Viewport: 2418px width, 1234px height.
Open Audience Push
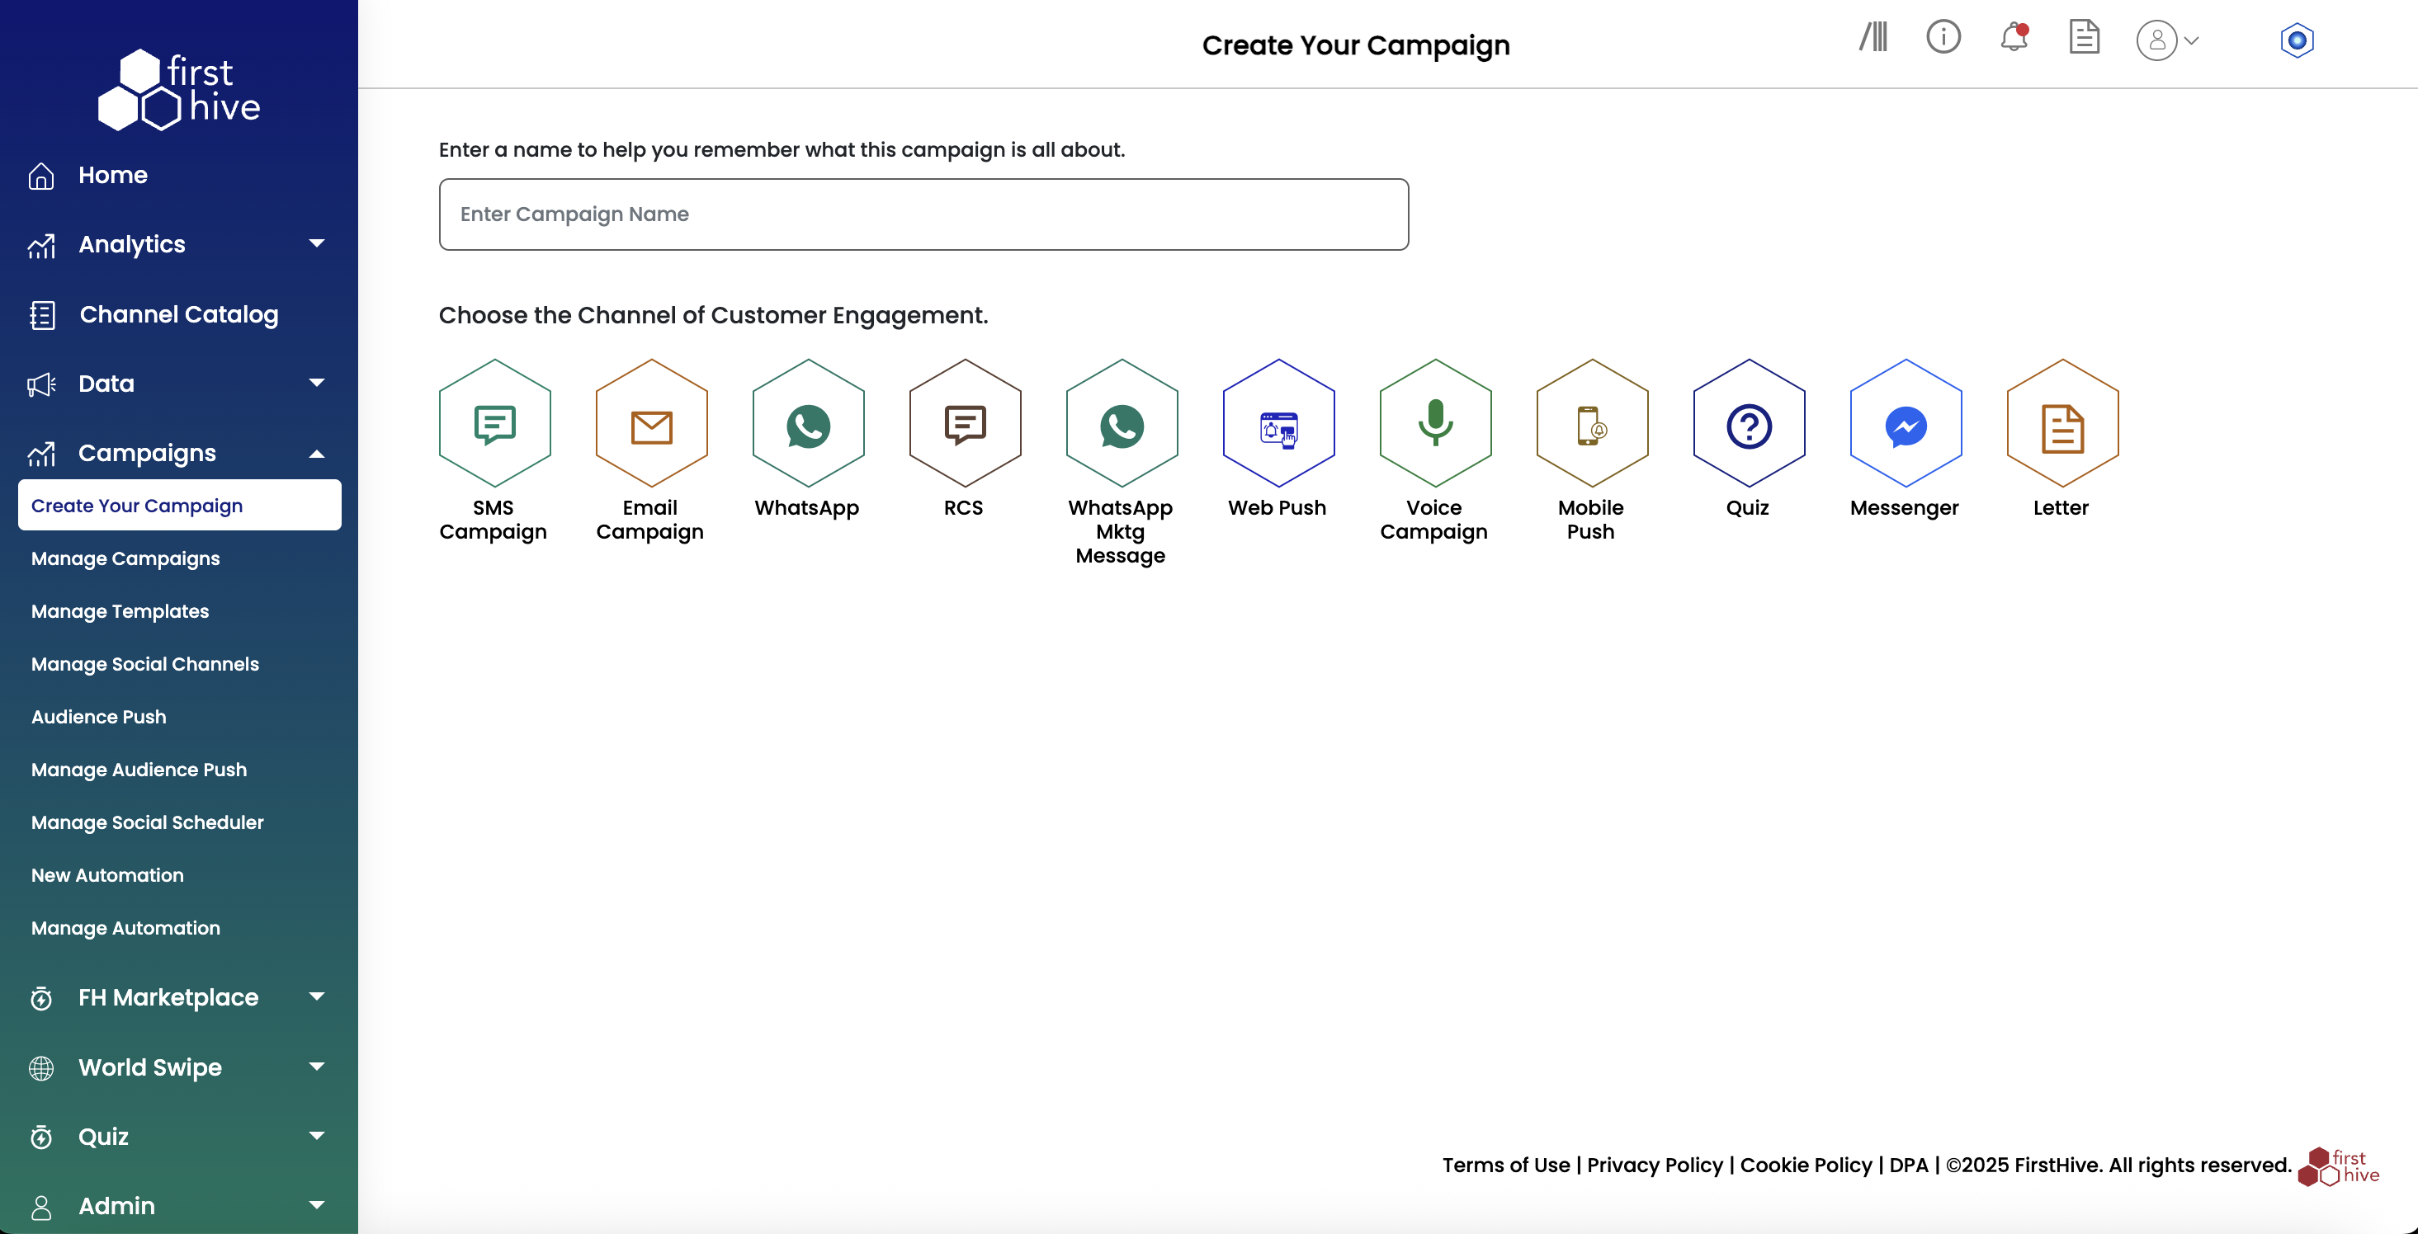(x=98, y=717)
